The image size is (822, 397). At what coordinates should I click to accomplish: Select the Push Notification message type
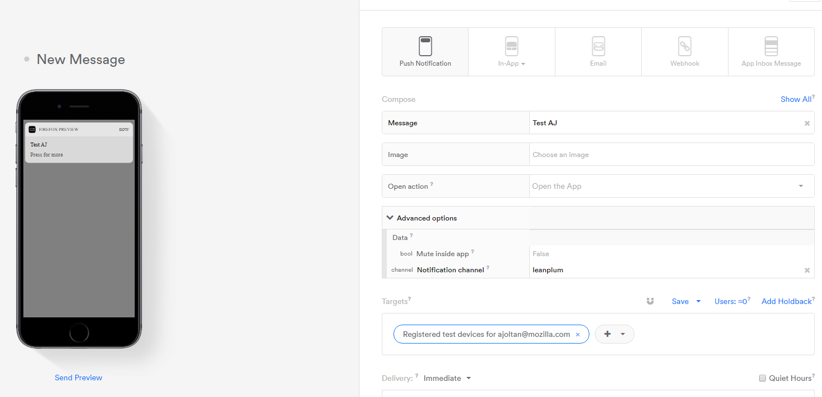click(x=425, y=52)
